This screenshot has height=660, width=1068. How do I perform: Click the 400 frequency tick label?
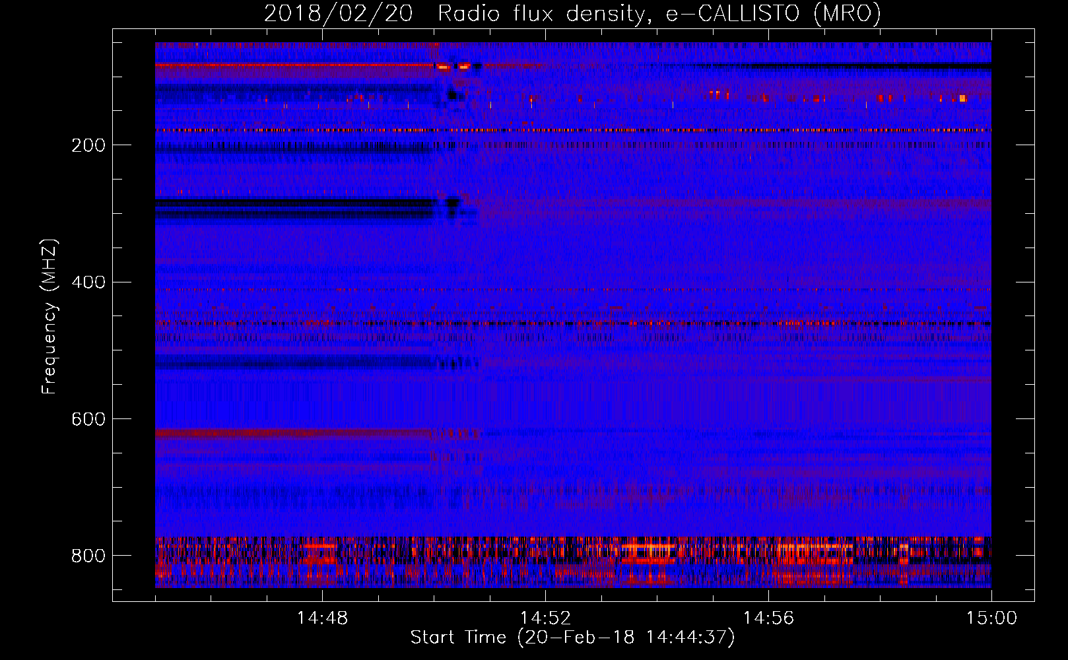coord(88,282)
